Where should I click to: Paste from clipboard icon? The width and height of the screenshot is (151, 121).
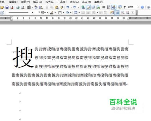click(57, 7)
